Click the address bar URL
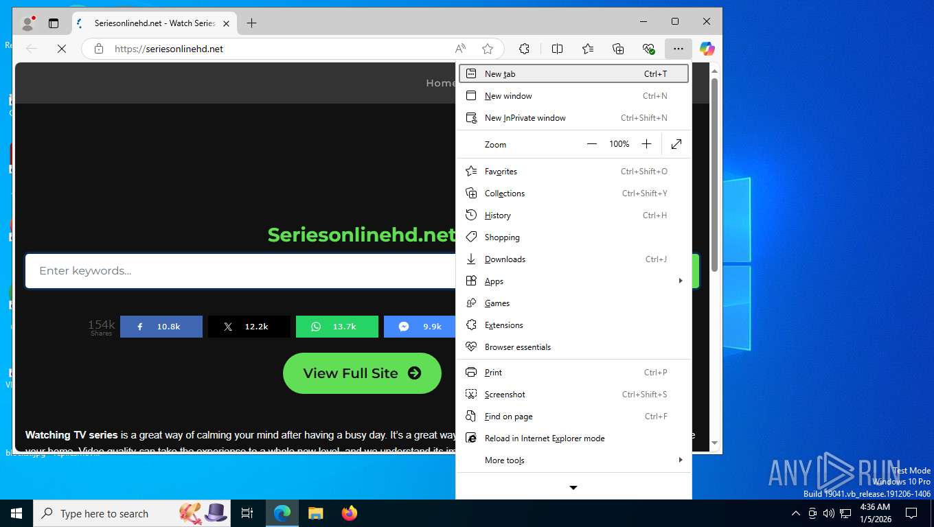The width and height of the screenshot is (934, 527). (169, 49)
